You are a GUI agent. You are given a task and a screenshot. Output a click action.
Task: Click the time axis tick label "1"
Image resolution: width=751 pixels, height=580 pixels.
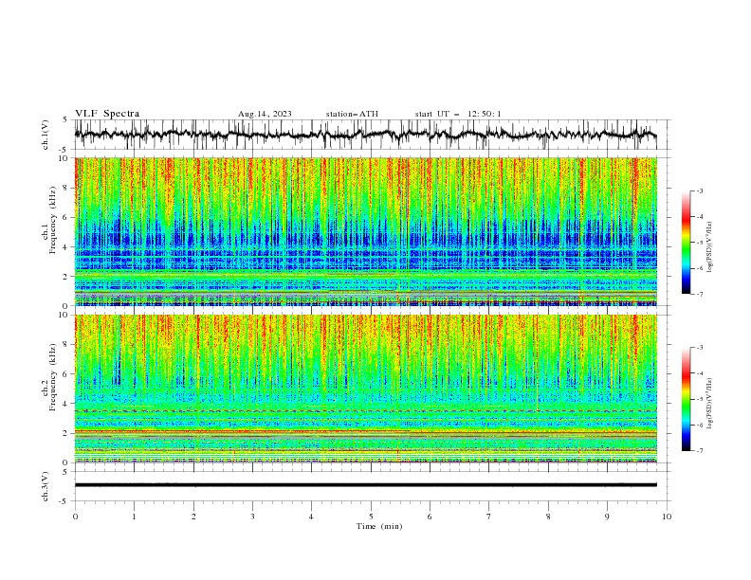pyautogui.click(x=134, y=517)
